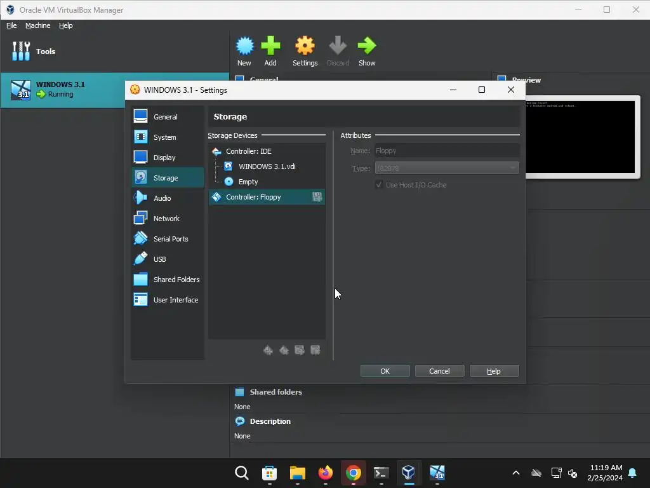The image size is (650, 488).
Task: Click add floppy icon on Controller: Floppy row
Action: pos(317,197)
